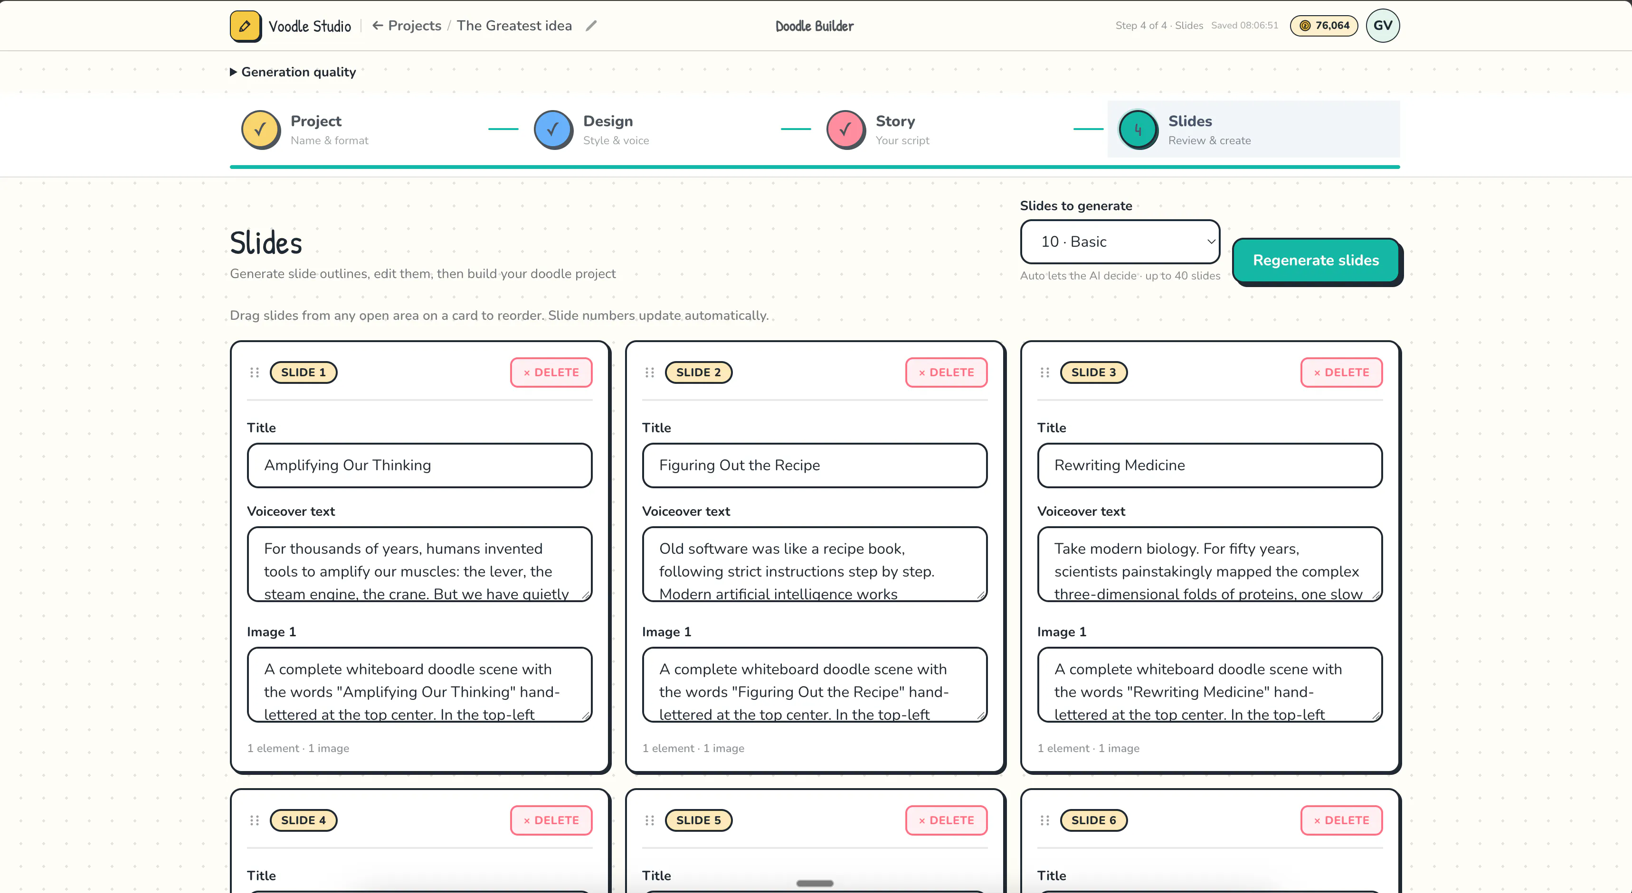Click Slide 2 Image 1 prompt box
This screenshot has width=1632, height=893.
coord(815,684)
